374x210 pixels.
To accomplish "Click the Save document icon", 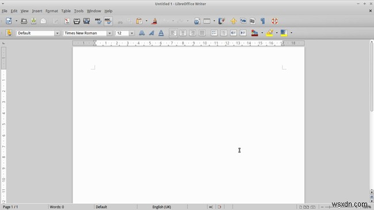I will coord(33,21).
